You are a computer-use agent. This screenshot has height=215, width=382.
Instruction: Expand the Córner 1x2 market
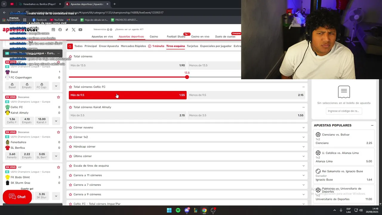tap(304, 137)
